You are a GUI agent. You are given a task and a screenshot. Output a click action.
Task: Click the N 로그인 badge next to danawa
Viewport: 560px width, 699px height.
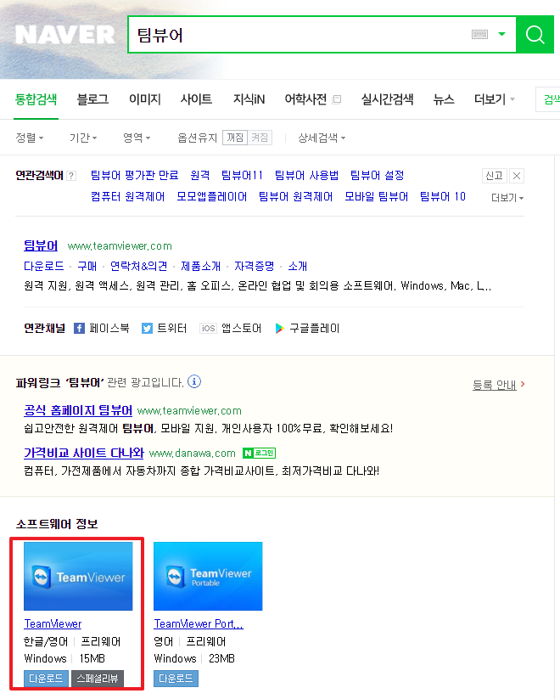[x=259, y=453]
